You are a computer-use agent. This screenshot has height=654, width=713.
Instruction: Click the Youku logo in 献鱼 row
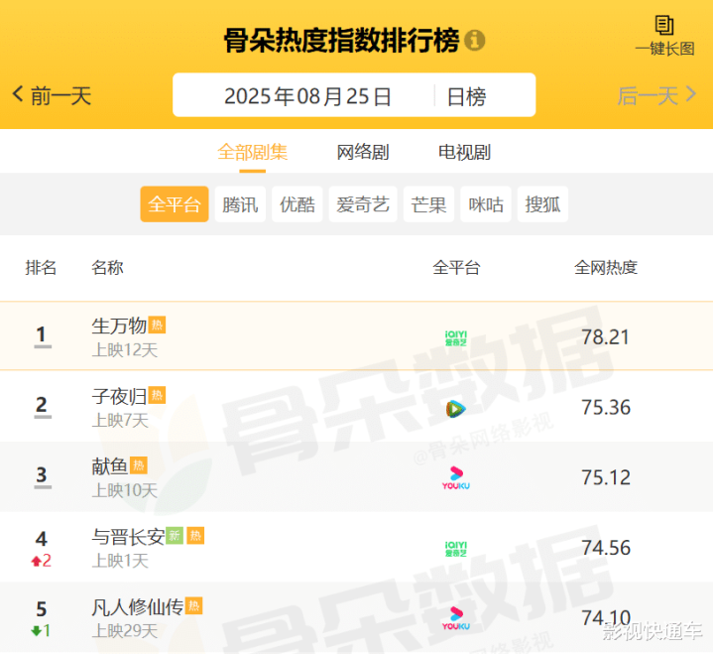(455, 478)
